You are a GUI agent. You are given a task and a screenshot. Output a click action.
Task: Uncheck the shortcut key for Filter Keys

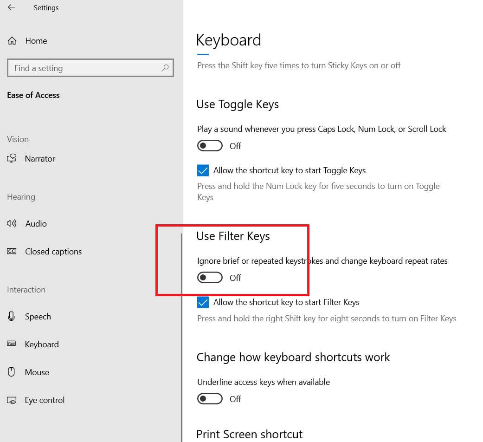[x=203, y=302]
